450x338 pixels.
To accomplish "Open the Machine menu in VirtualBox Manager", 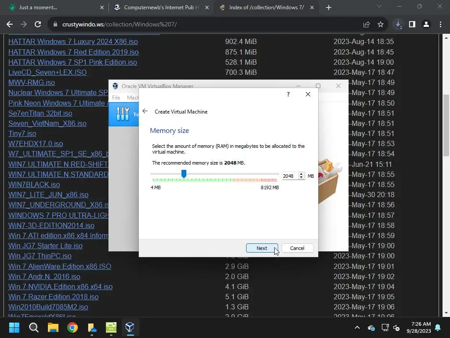I will tap(133, 98).
